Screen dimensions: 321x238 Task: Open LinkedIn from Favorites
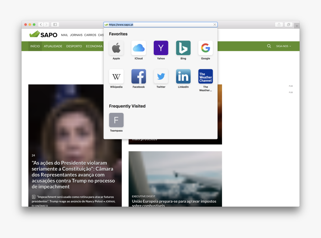coord(183,76)
